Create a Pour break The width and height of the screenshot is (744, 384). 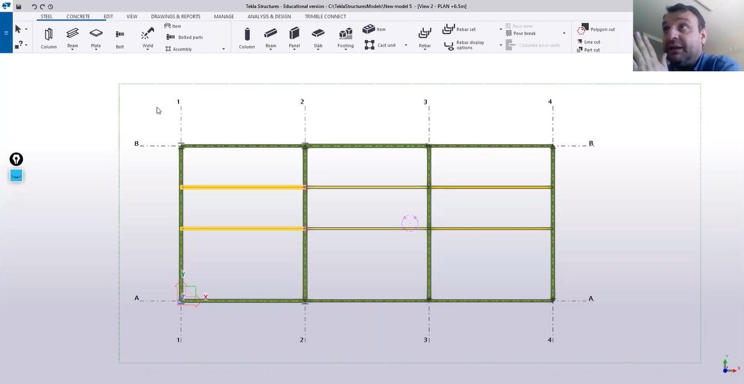[x=520, y=33]
